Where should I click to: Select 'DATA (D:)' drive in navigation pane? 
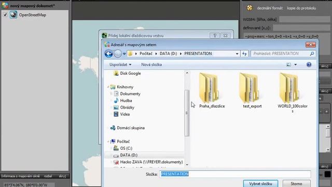click(x=129, y=155)
